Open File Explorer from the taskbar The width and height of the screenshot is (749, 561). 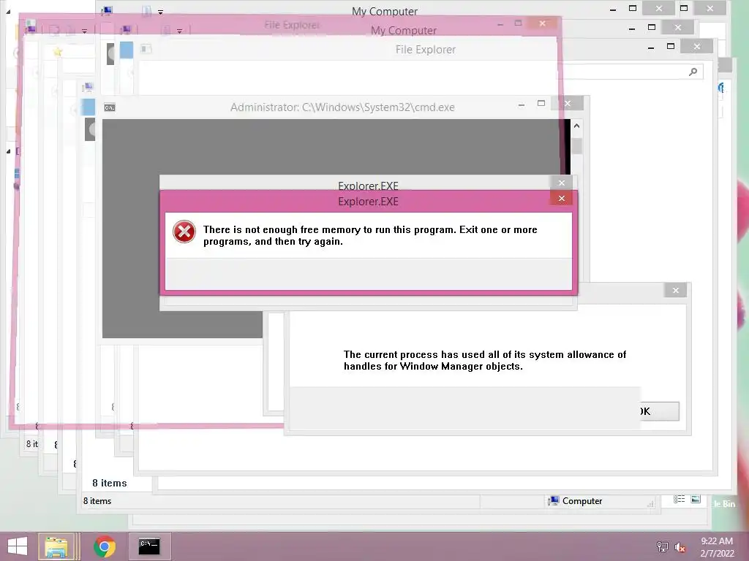[x=56, y=546]
